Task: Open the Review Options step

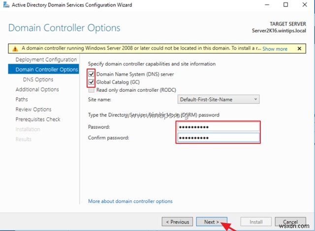Action: click(x=33, y=110)
